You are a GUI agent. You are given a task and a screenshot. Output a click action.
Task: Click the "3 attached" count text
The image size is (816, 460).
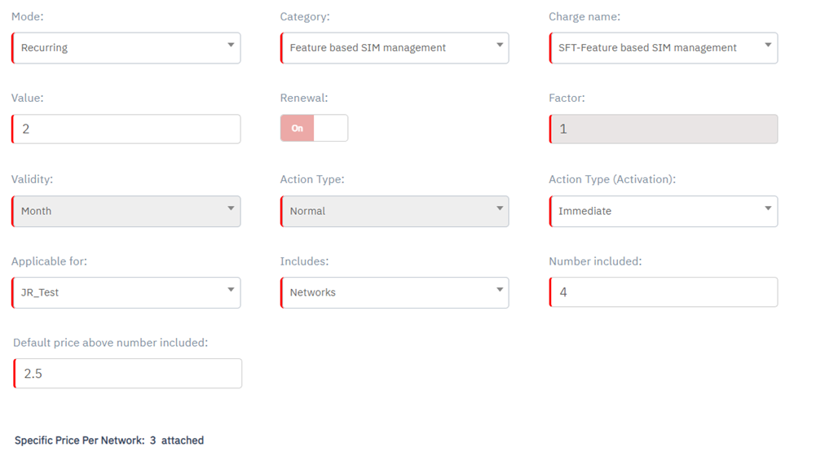pyautogui.click(x=177, y=440)
